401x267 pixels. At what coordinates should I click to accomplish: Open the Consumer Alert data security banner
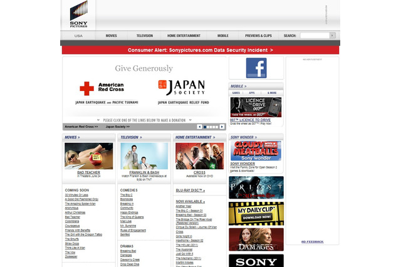click(200, 50)
